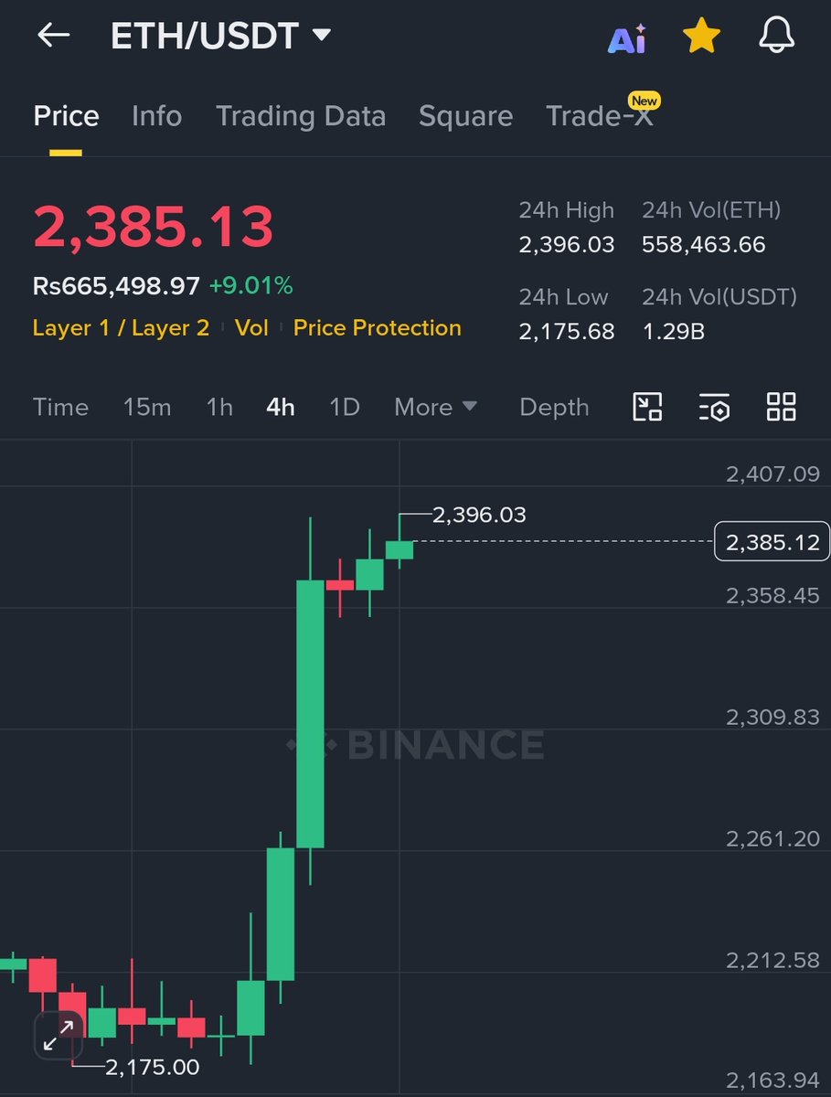Expand chart to fullscreen landscape
The image size is (831, 1097).
[59, 1035]
